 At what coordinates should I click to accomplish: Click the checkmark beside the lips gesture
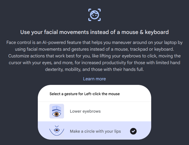point(133,131)
